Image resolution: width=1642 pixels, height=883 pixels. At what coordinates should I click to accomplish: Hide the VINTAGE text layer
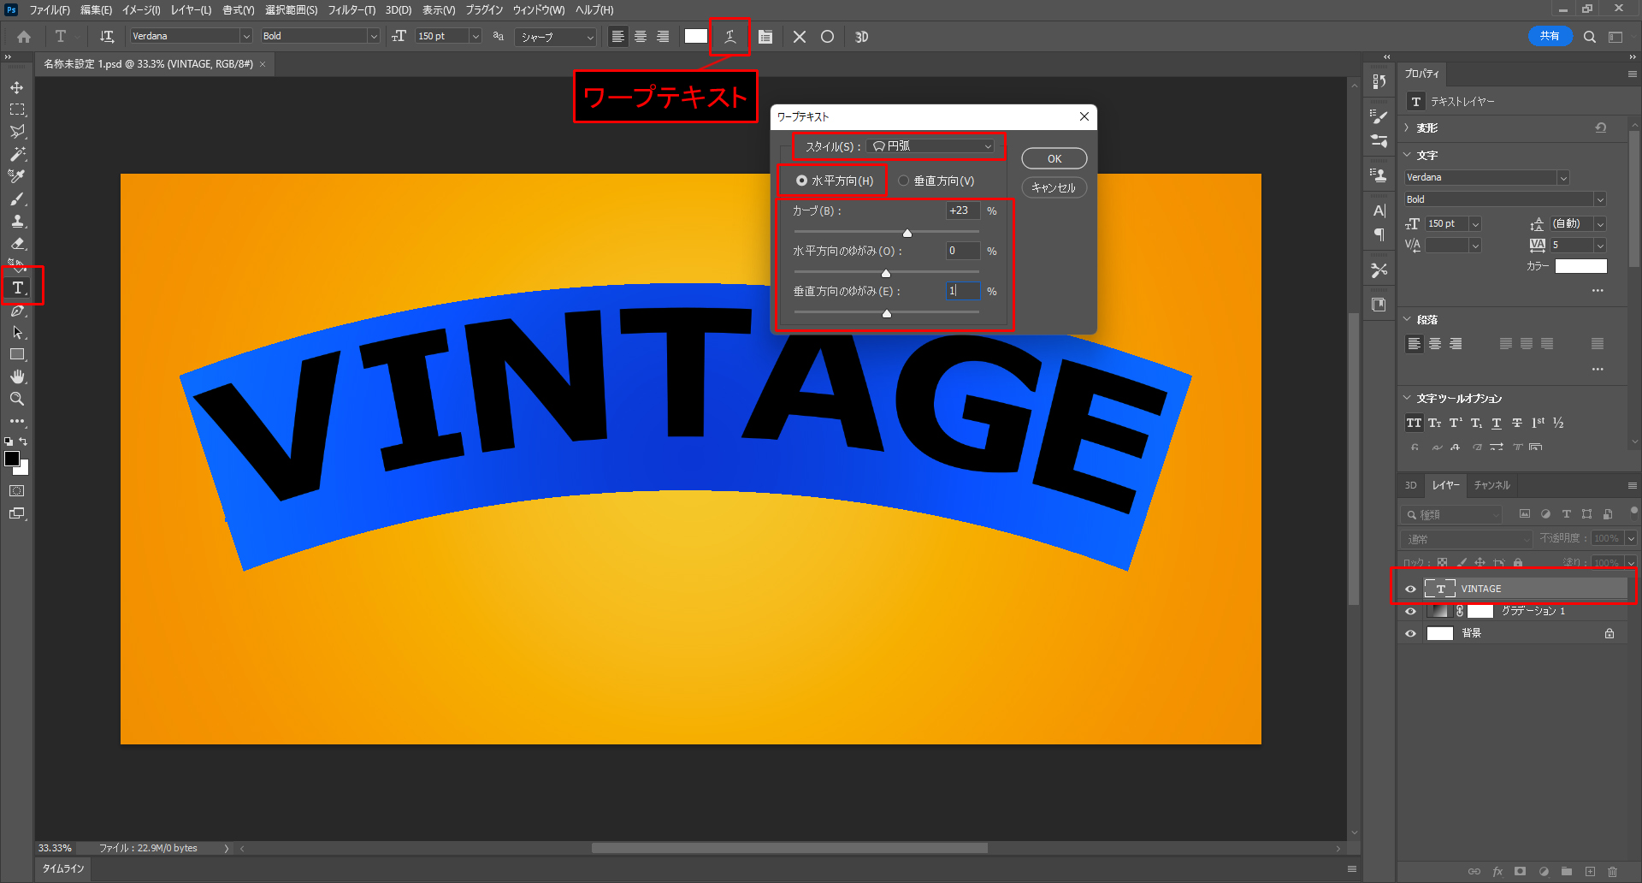1410,589
